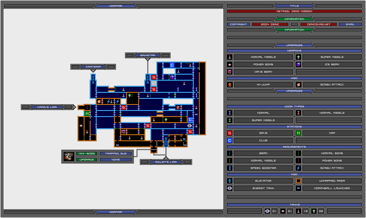This screenshot has width=366, height=218.
Task: Select the Power Bomb weapon icon under Weapons
Action: 230,65
